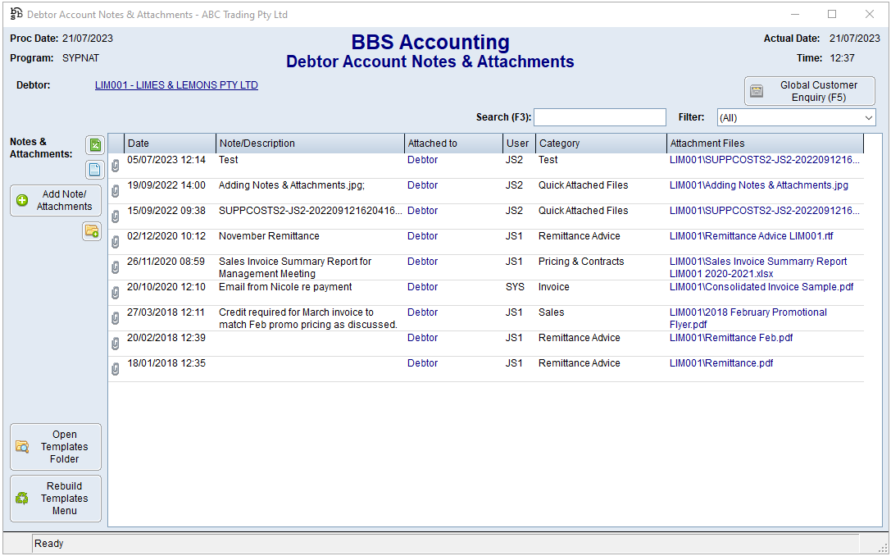891x556 pixels.
Task: Click paperclip icon on 05/07/2023 row
Action: point(116,166)
